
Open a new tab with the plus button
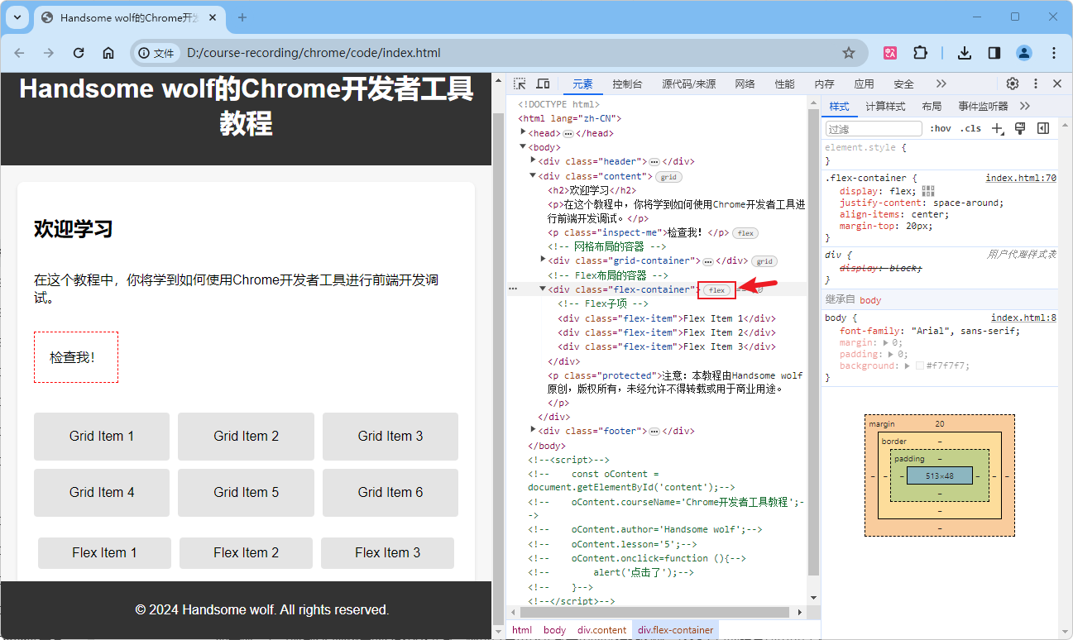click(x=242, y=17)
